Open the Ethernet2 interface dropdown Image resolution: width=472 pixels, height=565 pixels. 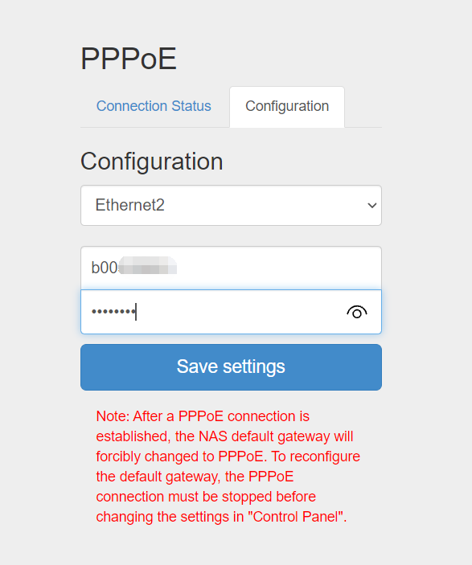(231, 206)
